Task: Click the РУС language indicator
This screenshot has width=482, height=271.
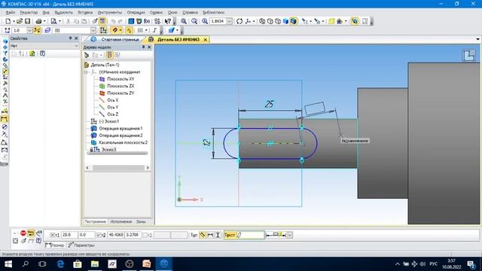Action: click(434, 264)
